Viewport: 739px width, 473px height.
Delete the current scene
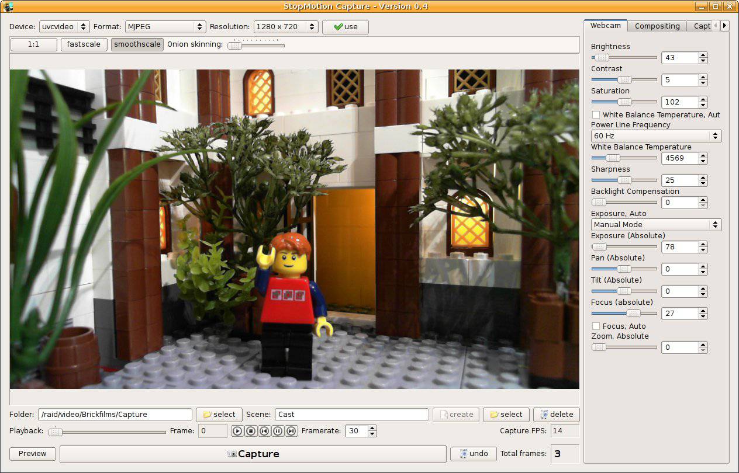[x=557, y=415]
